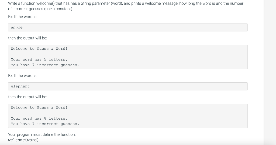Image resolution: width=276 pixels, height=145 pixels.
Task: Click the 'welcome(word)' function signature
Action: click(23, 140)
